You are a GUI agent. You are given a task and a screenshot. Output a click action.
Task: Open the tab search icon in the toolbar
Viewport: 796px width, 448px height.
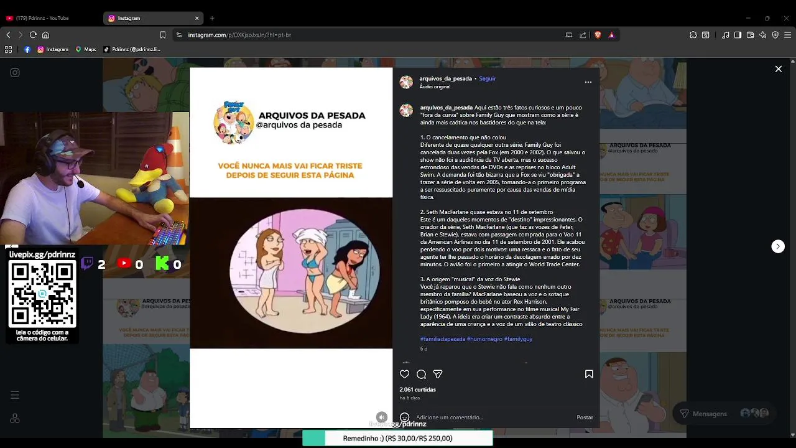click(x=706, y=35)
